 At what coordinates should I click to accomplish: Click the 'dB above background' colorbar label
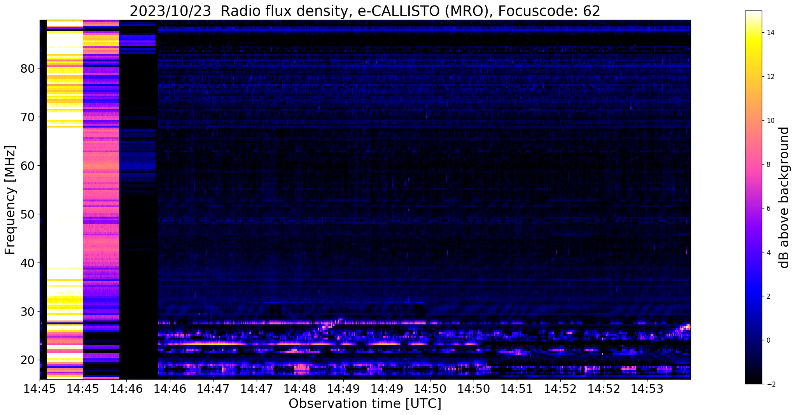pos(784,197)
